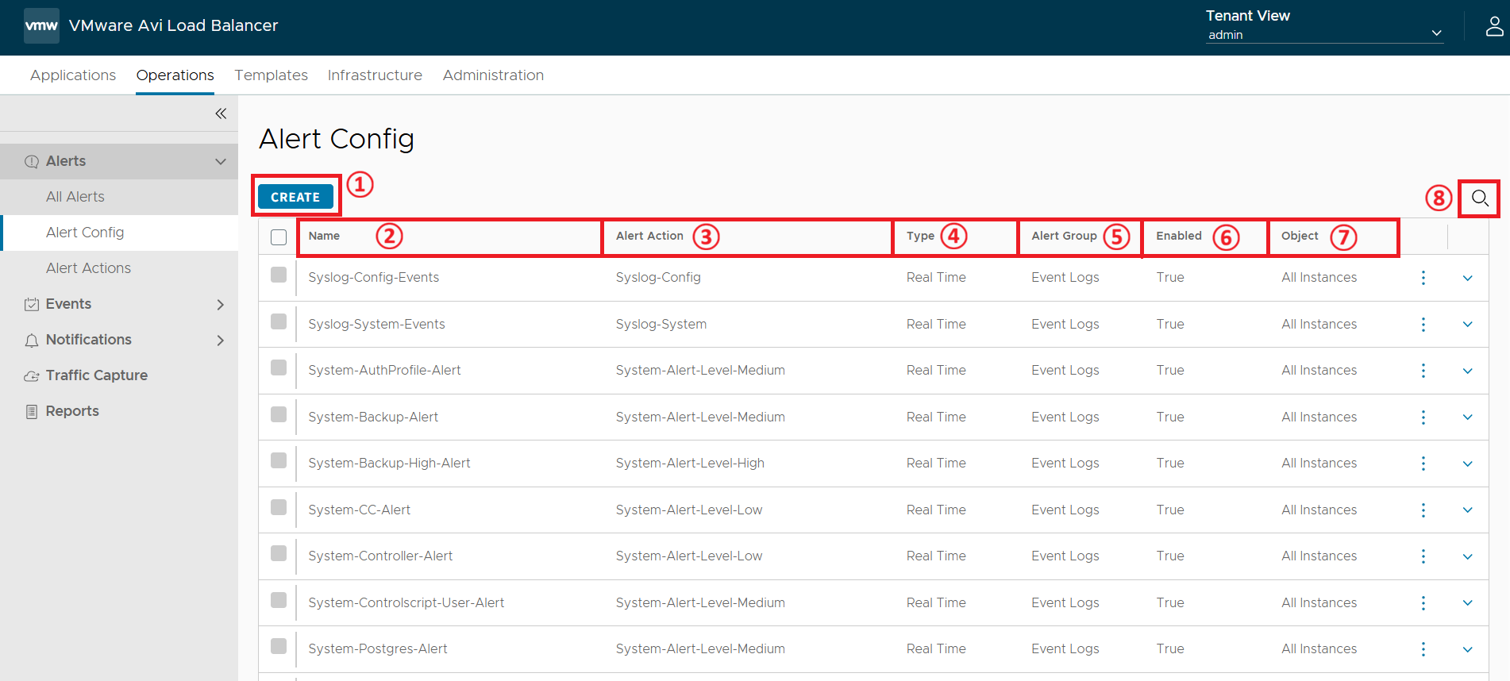The width and height of the screenshot is (1510, 681).
Task: Click the CREATE button
Action: [295, 197]
